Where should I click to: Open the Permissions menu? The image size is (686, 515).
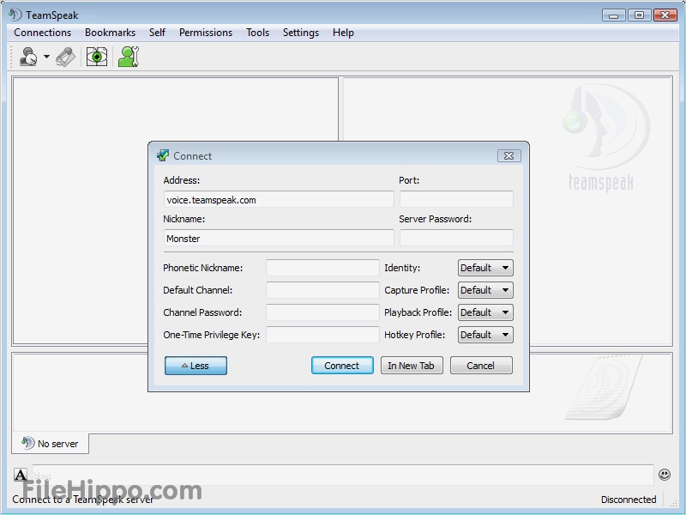(x=206, y=33)
